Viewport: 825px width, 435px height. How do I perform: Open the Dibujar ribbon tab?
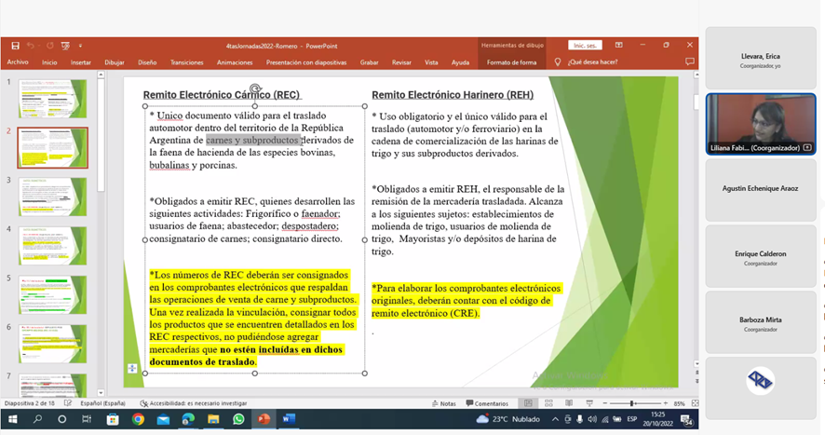(x=115, y=62)
